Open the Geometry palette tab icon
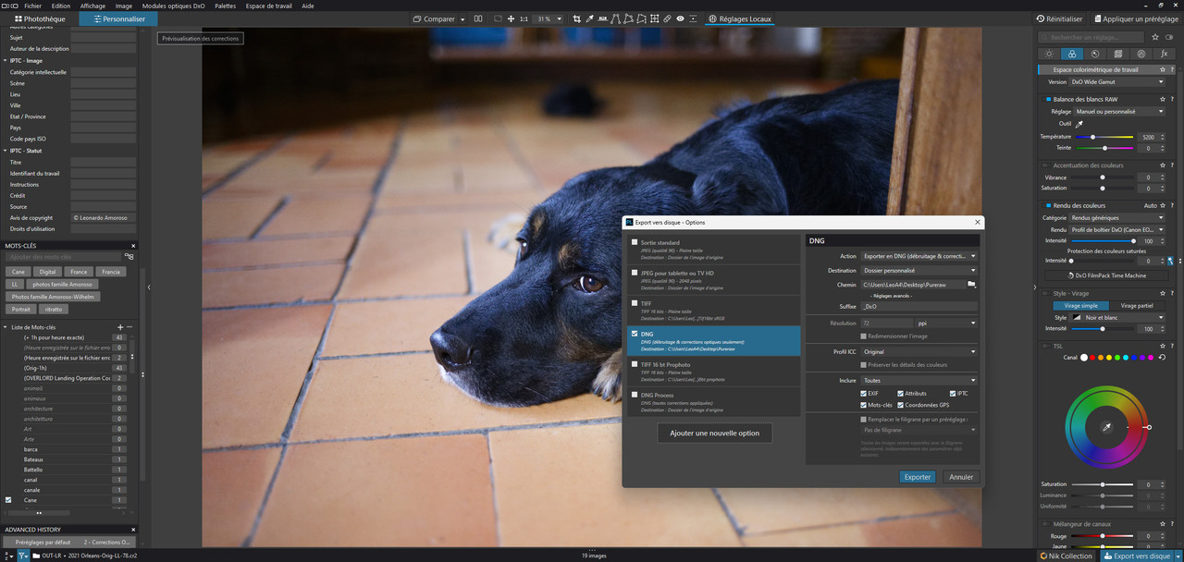1184x562 pixels. tap(1118, 54)
